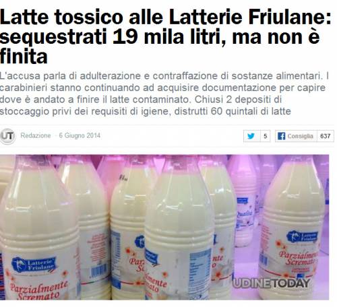This screenshot has height=307, width=337.
Task: Click the UdineToday watermark on photo
Action: [x=272, y=283]
